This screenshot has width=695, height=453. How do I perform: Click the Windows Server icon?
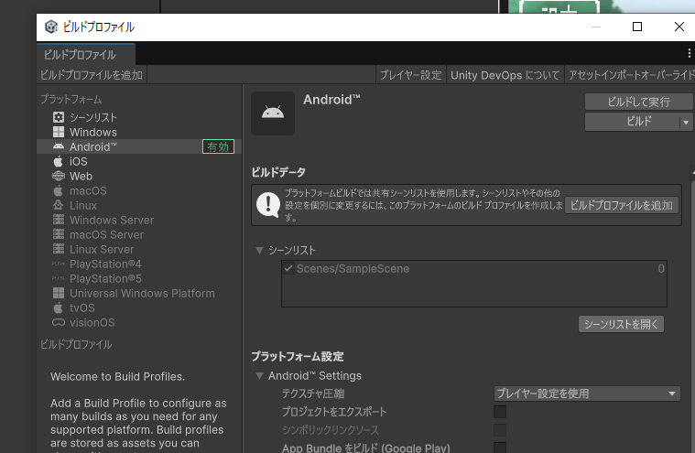[59, 220]
